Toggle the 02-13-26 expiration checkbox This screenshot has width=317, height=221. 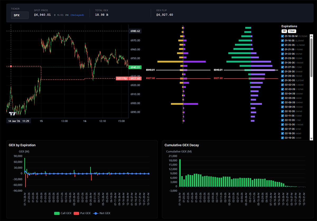click(x=282, y=125)
